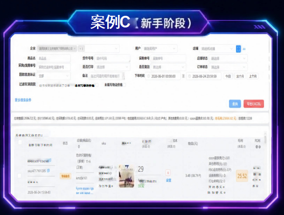Image resolution: width=284 pixels, height=215 pixels.
Task: Click end date field 2026-06-24 23:59:59
Action: [x=204, y=76]
